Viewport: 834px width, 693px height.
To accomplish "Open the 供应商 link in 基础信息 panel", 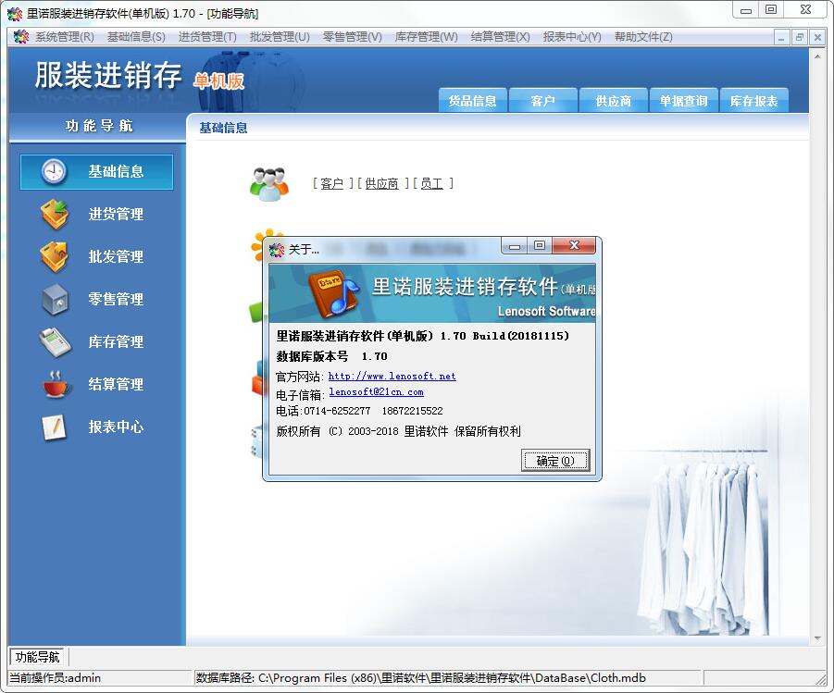I will point(382,183).
